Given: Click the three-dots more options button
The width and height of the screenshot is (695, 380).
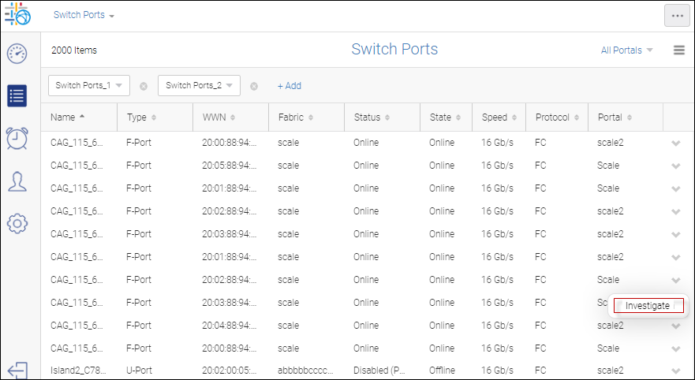Looking at the screenshot, I should (x=676, y=16).
